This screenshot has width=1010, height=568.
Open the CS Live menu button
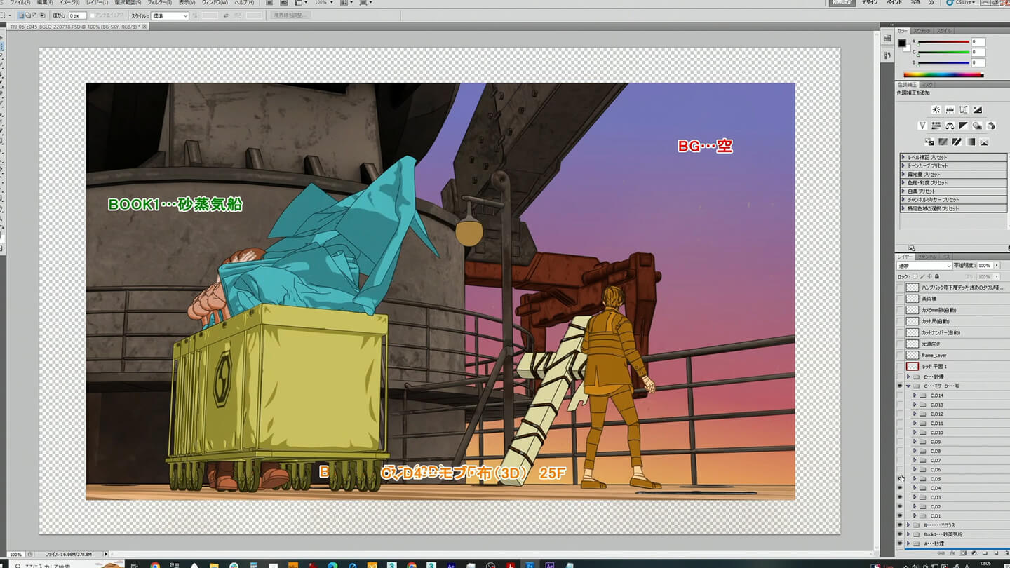pos(960,3)
